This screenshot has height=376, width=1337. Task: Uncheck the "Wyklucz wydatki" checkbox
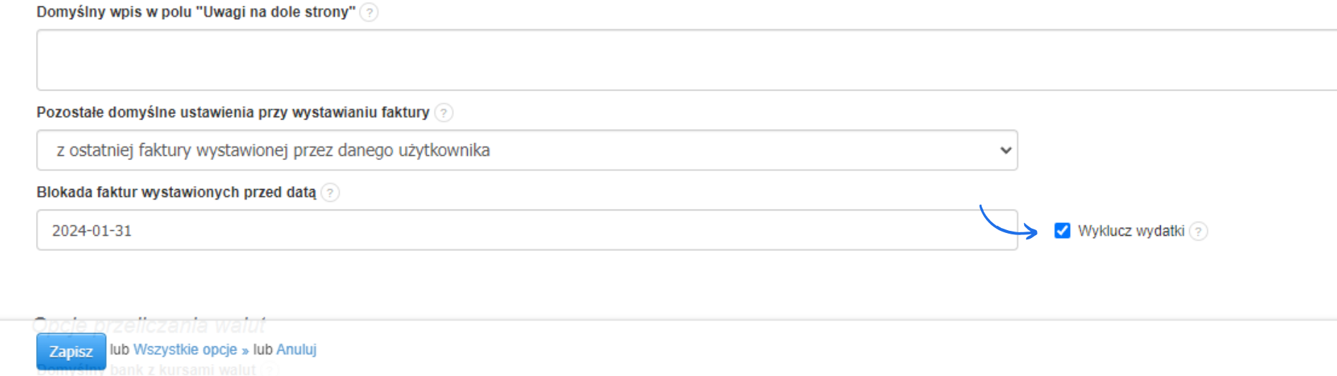point(1062,231)
